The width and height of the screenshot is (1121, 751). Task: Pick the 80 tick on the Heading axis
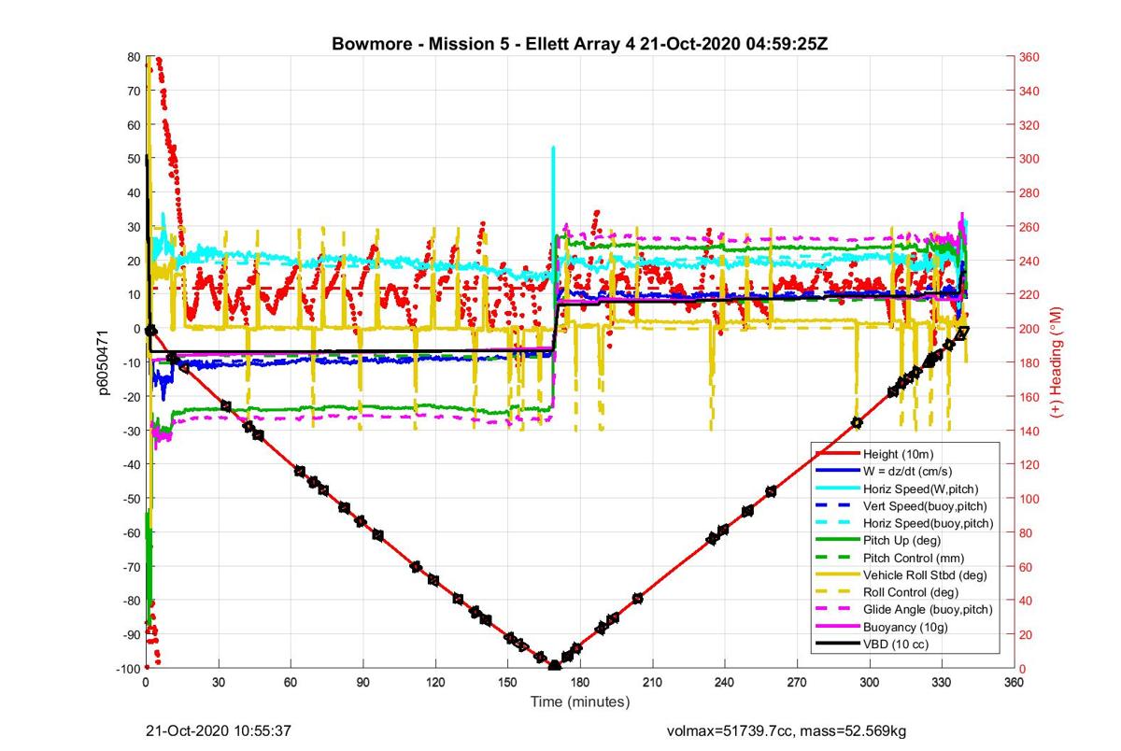pyautogui.click(x=1027, y=532)
